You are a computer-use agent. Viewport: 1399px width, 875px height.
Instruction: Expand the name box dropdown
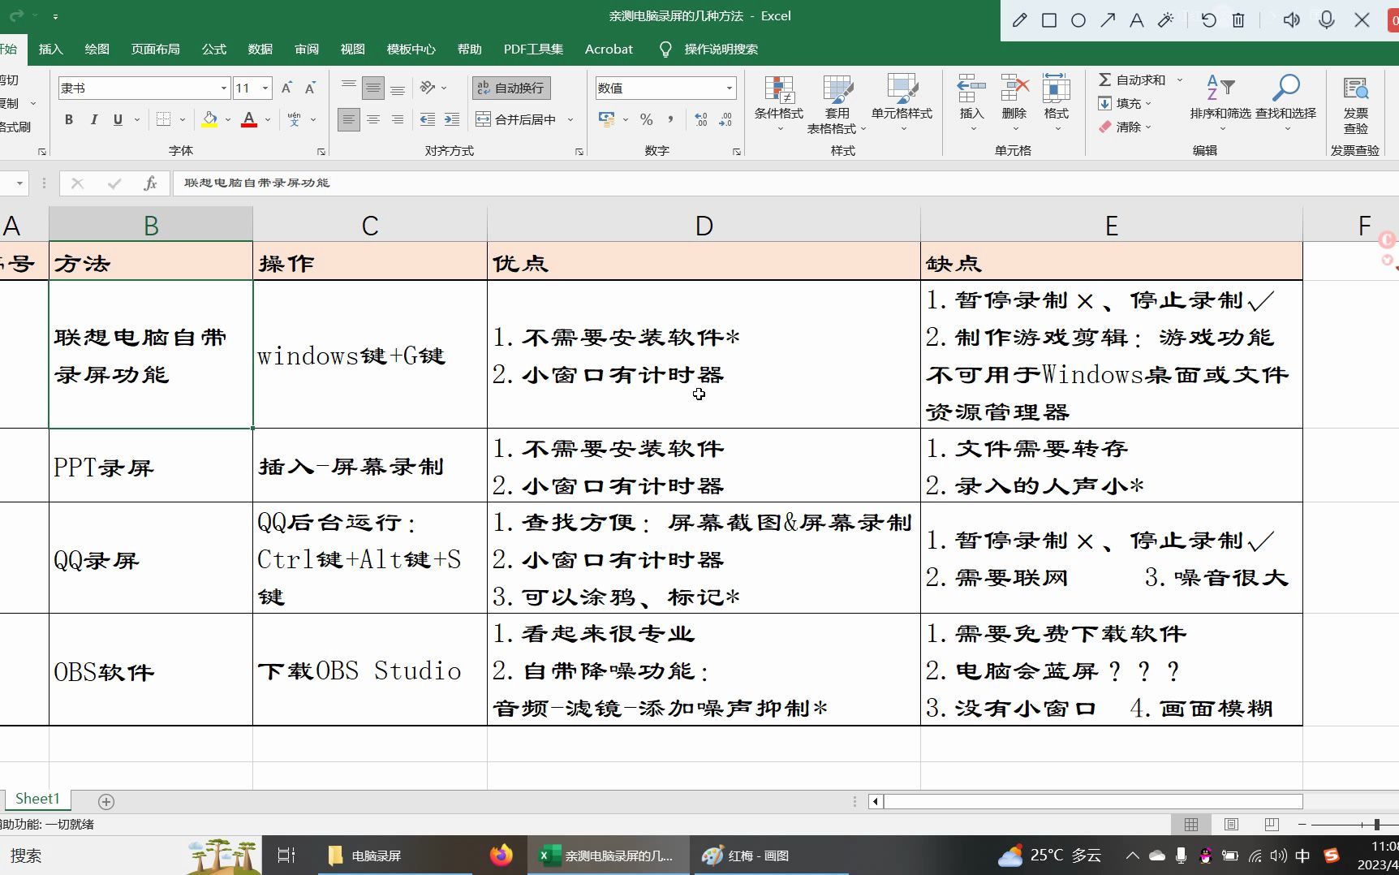(19, 183)
